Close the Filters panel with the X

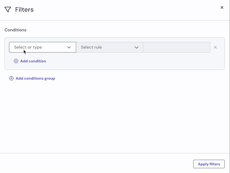point(222,7)
